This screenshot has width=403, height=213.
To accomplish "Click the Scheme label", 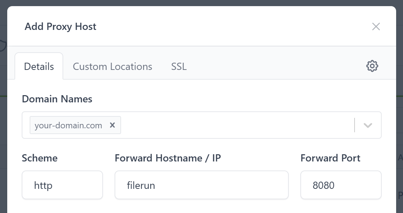I will coord(40,158).
